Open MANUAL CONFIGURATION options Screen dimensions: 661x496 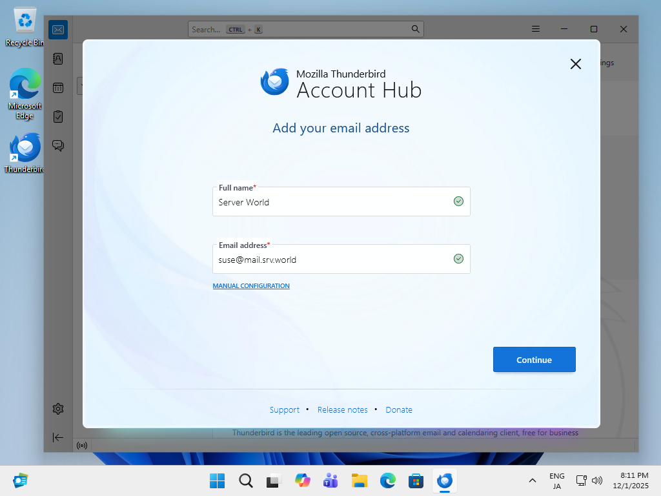point(251,285)
